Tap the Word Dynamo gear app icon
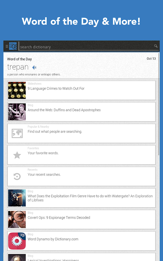 tap(17, 241)
